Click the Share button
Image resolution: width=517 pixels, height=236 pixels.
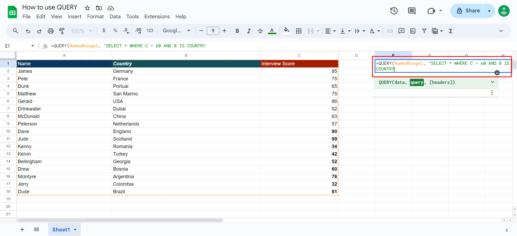tap(467, 11)
